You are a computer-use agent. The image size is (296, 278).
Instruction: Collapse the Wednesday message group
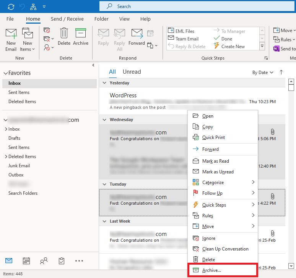(104, 120)
